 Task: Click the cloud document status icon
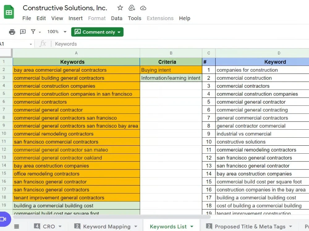pyautogui.click(x=143, y=8)
